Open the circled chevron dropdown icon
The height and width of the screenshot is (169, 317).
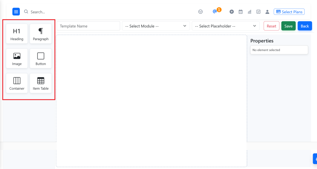(x=200, y=12)
